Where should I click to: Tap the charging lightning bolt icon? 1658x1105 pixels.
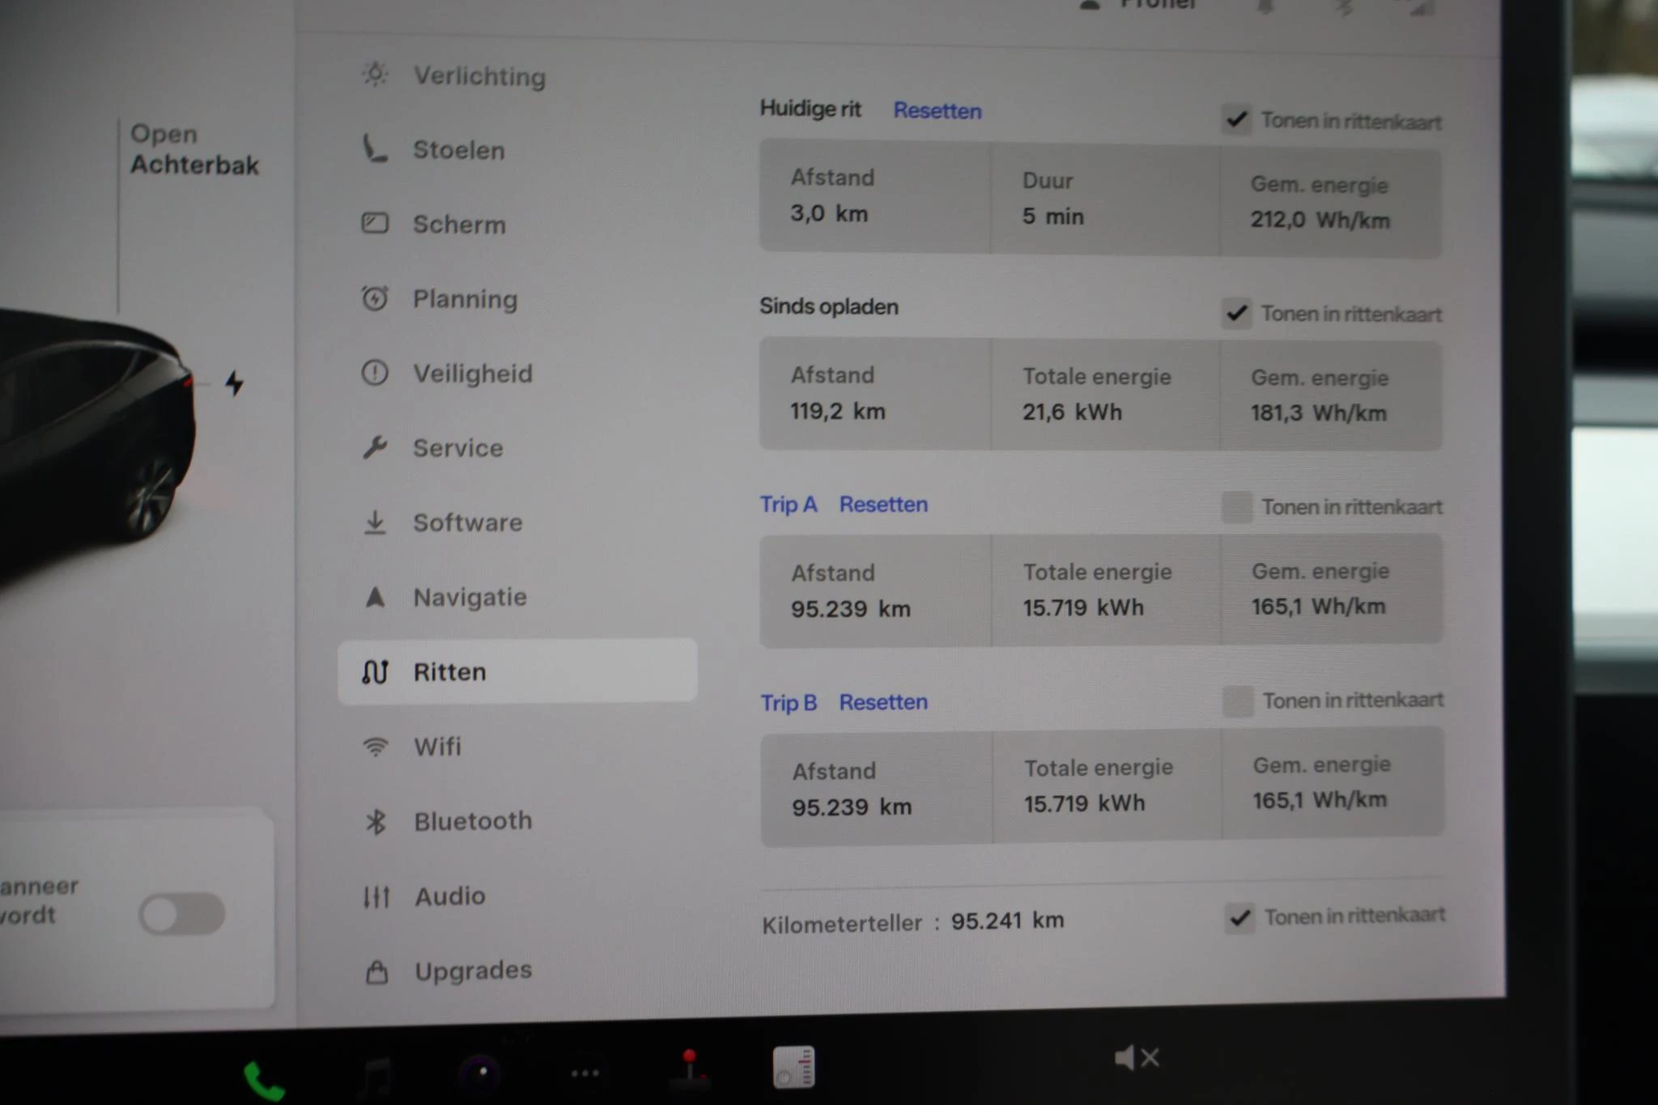coord(235,383)
